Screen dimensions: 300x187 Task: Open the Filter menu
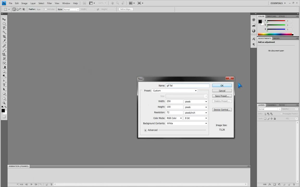tap(49, 3)
